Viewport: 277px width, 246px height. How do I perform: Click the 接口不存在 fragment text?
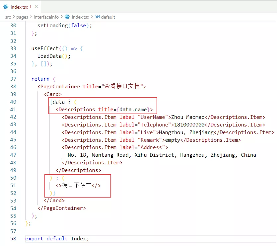coord(77,185)
